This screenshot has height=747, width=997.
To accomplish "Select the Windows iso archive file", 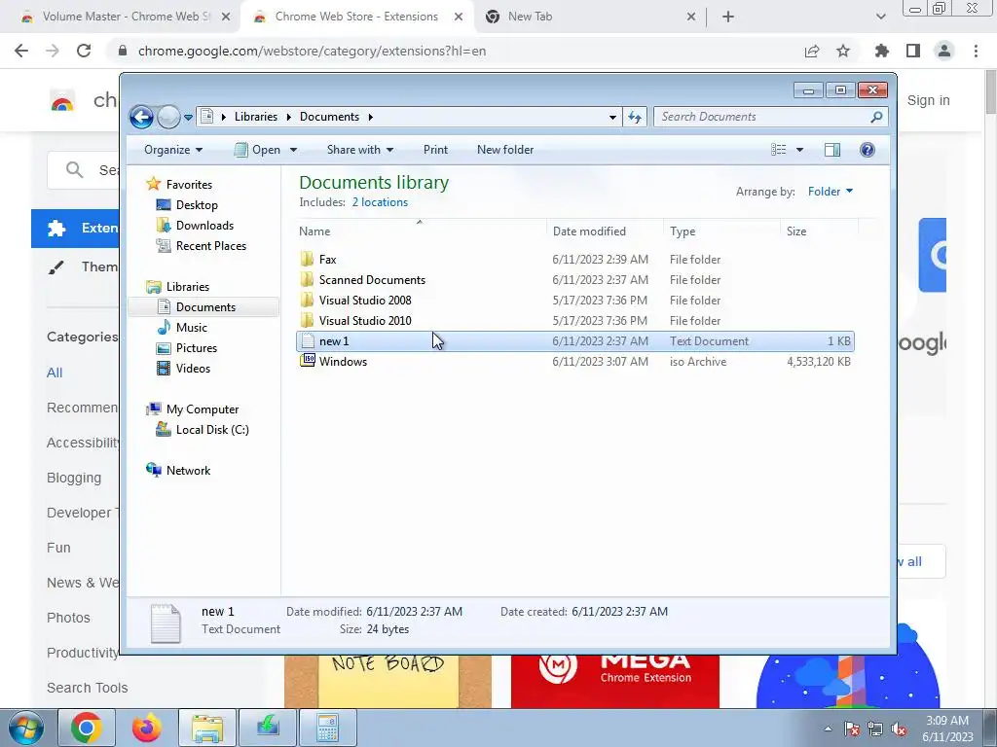I will pyautogui.click(x=574, y=362).
